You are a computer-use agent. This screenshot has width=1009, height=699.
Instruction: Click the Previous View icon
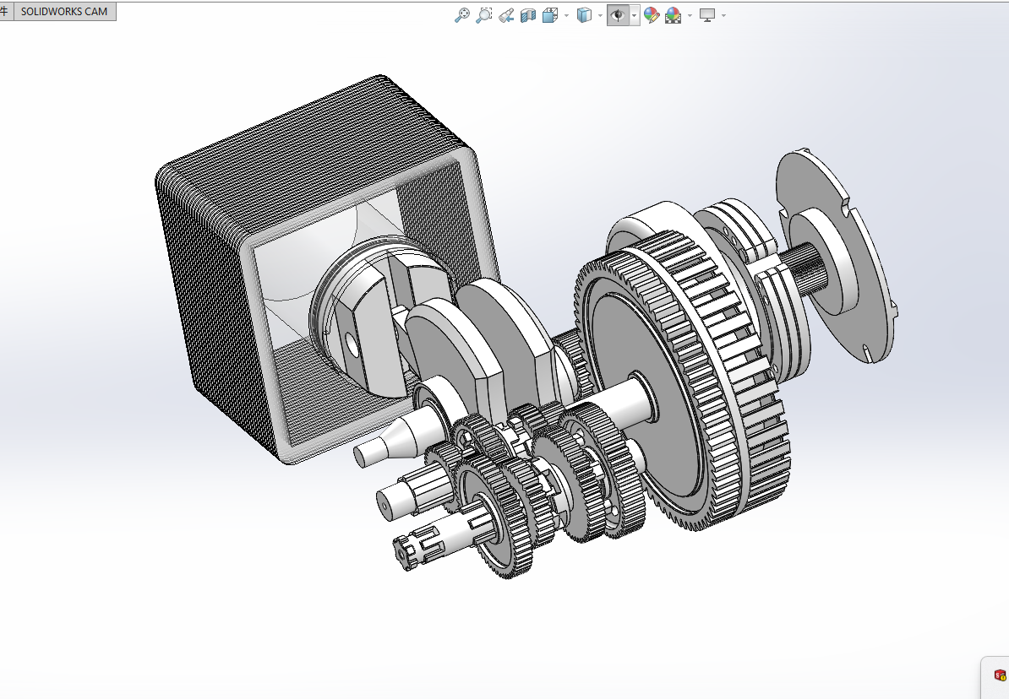tap(506, 15)
